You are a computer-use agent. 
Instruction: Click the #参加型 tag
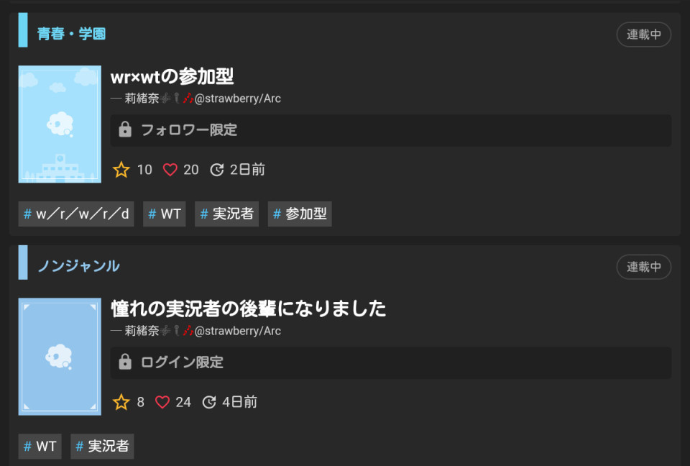coord(300,214)
